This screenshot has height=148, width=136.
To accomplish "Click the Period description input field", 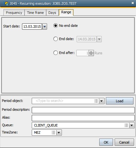I will coord(83,110).
